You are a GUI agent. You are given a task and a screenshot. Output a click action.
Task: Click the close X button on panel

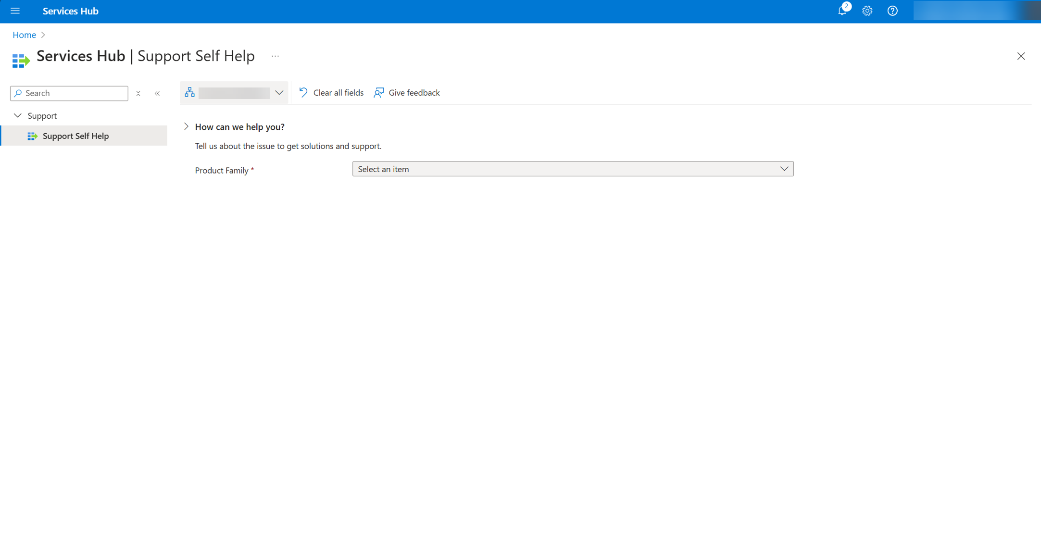(1021, 56)
